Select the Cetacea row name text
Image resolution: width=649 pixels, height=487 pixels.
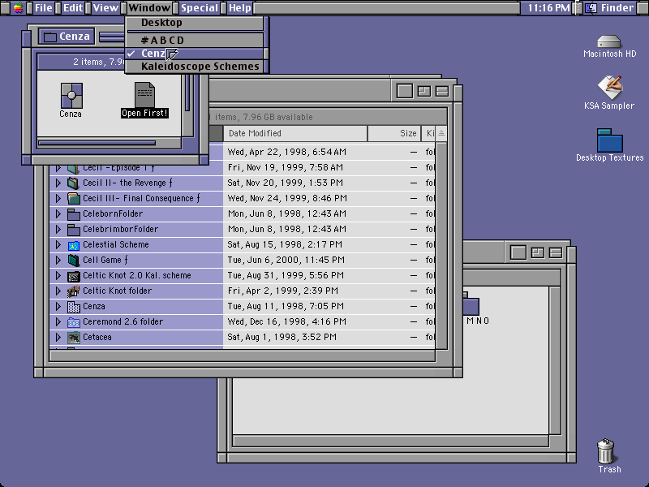tap(97, 337)
